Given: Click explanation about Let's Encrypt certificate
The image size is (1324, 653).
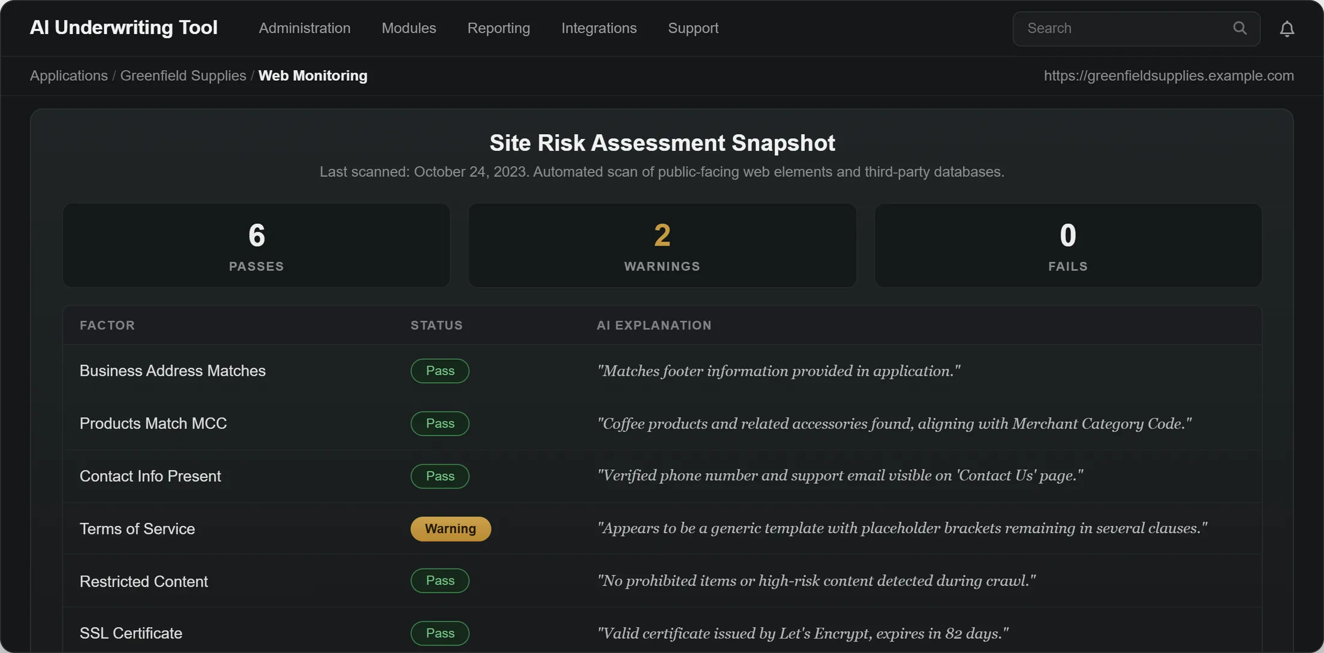Looking at the screenshot, I should [x=802, y=633].
